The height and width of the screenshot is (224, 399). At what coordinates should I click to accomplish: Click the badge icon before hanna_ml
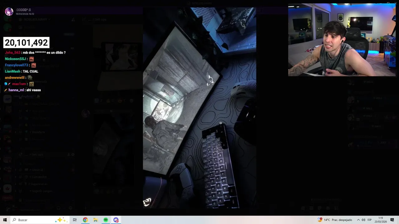pos(6,90)
